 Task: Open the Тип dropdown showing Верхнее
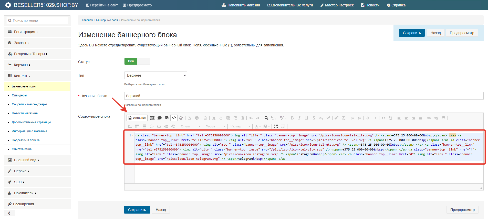(x=155, y=75)
